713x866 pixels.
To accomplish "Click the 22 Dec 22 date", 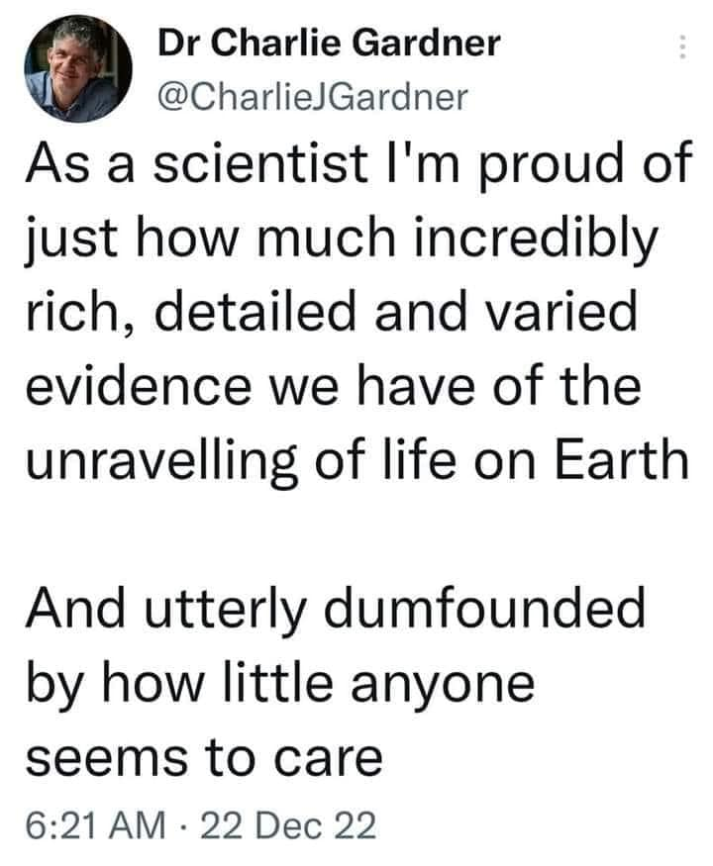I will click(x=288, y=825).
